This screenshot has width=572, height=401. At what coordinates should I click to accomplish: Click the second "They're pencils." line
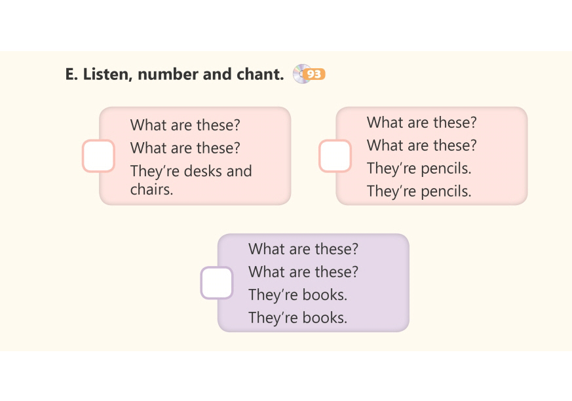(419, 191)
